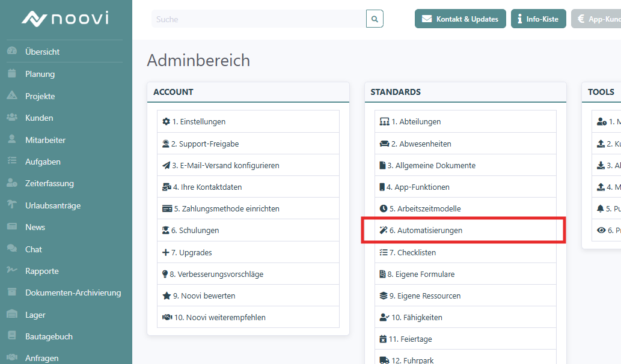Viewport: 621px width, 364px height.
Task: Click the couch Abwesenheiten icon
Action: (384, 144)
